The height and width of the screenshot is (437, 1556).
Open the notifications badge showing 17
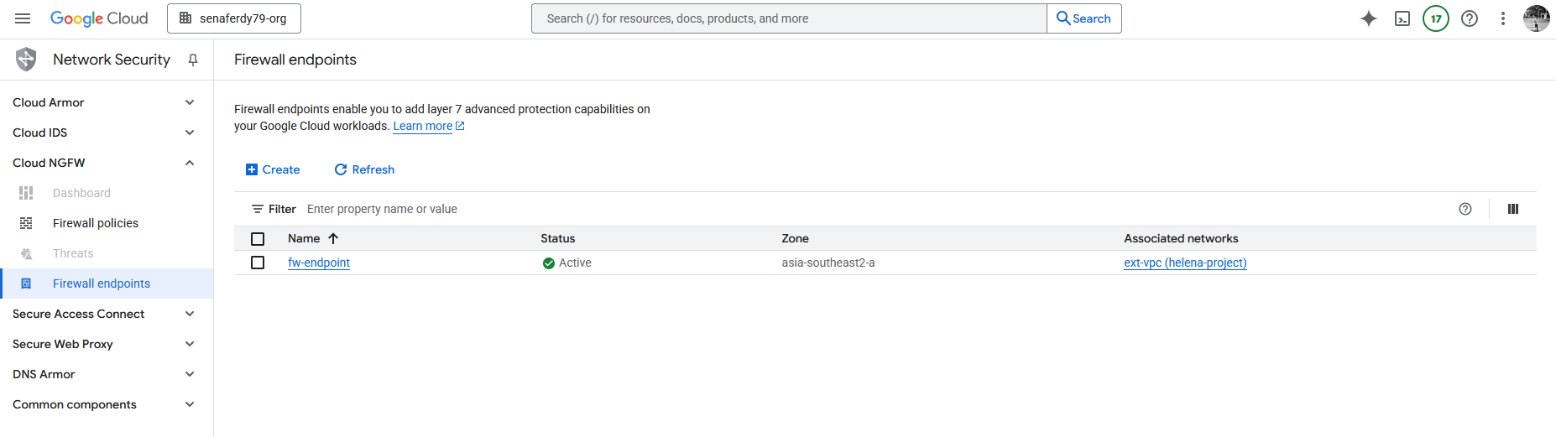(1435, 18)
